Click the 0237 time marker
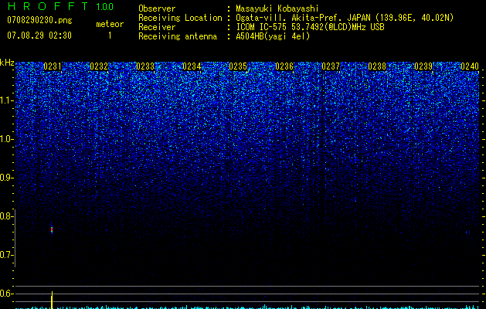Viewport: 486px width, 309px height. [x=331, y=66]
